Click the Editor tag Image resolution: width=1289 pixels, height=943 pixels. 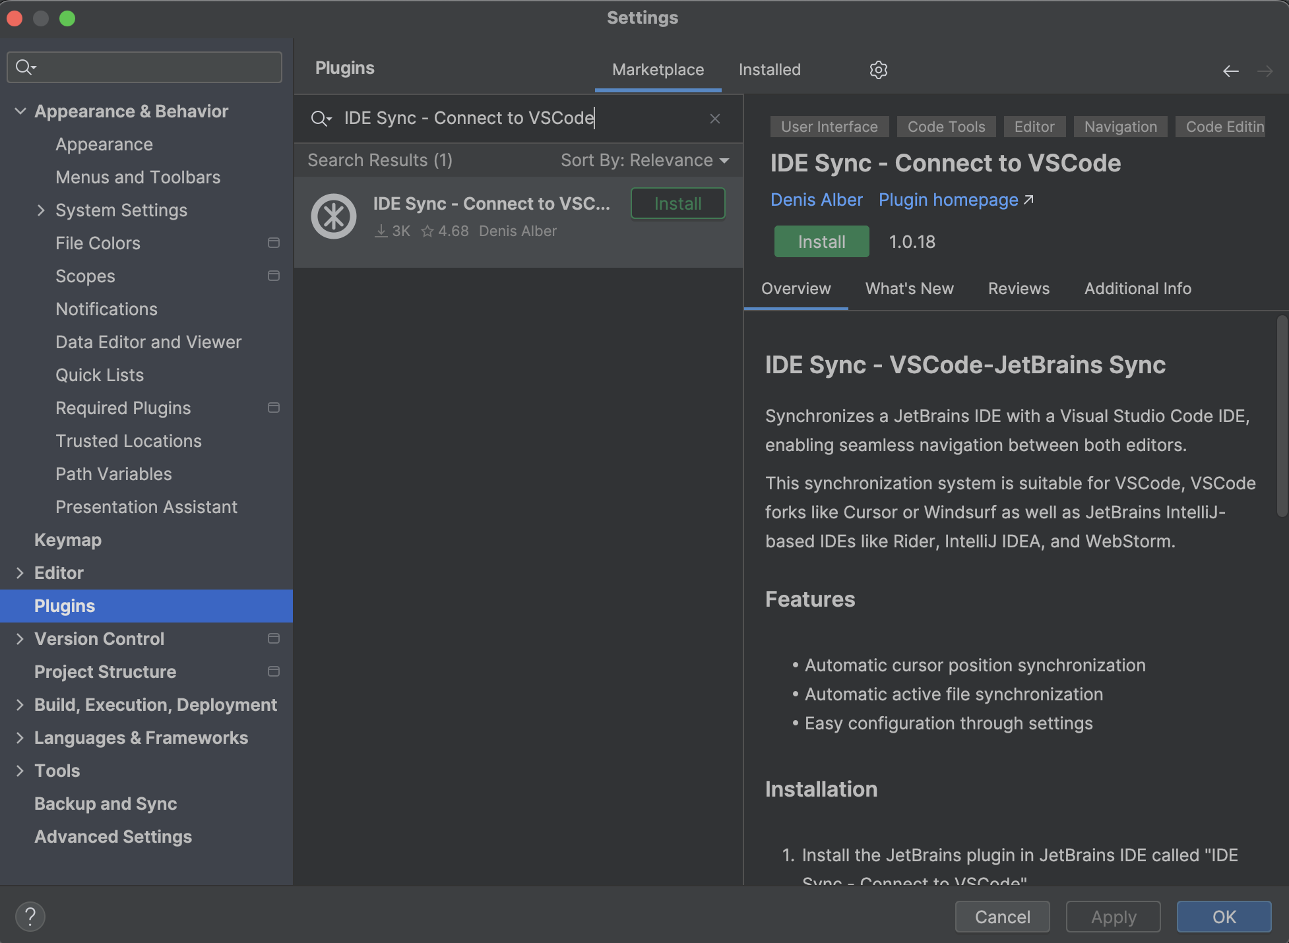point(1034,127)
